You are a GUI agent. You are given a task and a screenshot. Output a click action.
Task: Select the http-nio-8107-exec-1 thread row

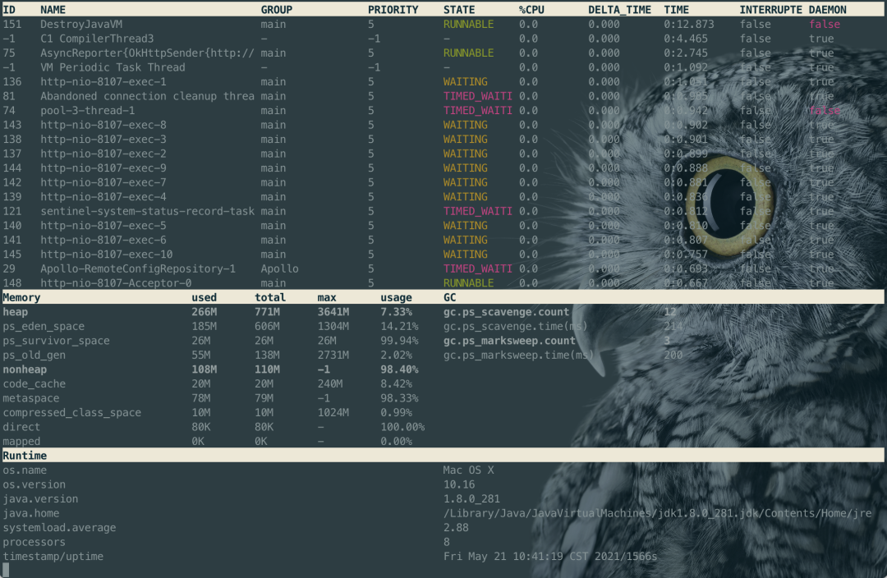coord(443,82)
